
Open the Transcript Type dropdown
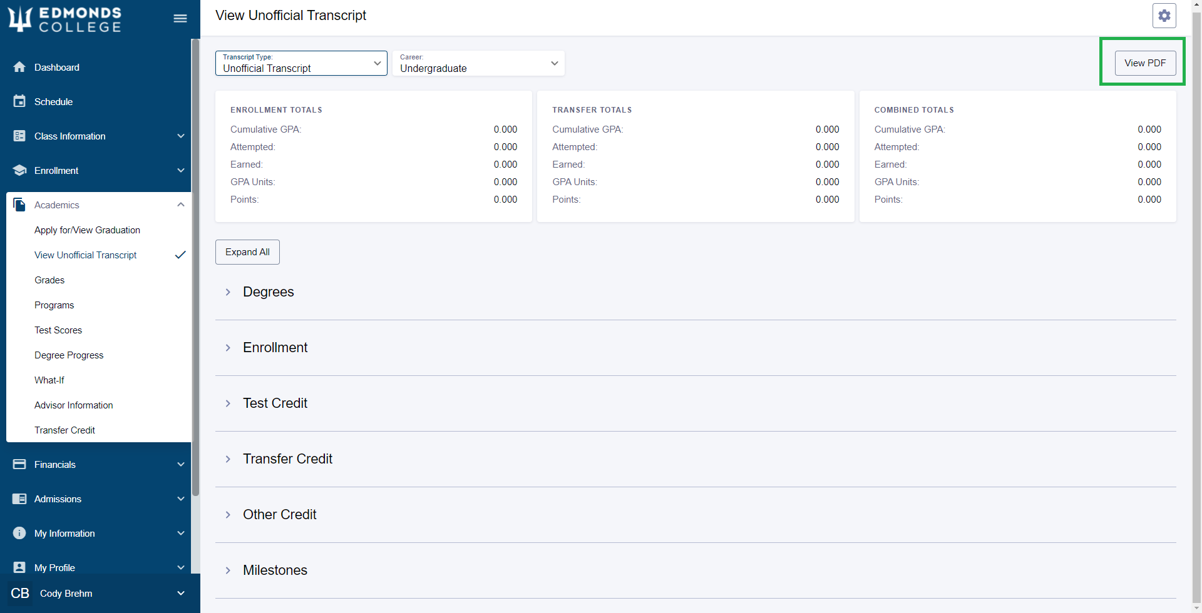tap(301, 63)
